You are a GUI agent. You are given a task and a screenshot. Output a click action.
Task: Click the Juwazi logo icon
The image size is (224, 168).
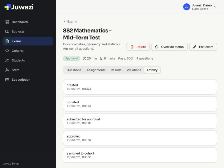pos(8,7)
